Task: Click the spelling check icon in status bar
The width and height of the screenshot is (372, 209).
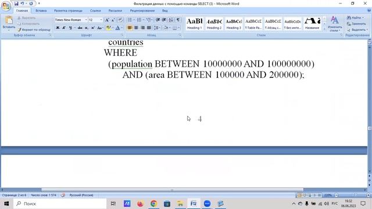Action: coord(63,195)
